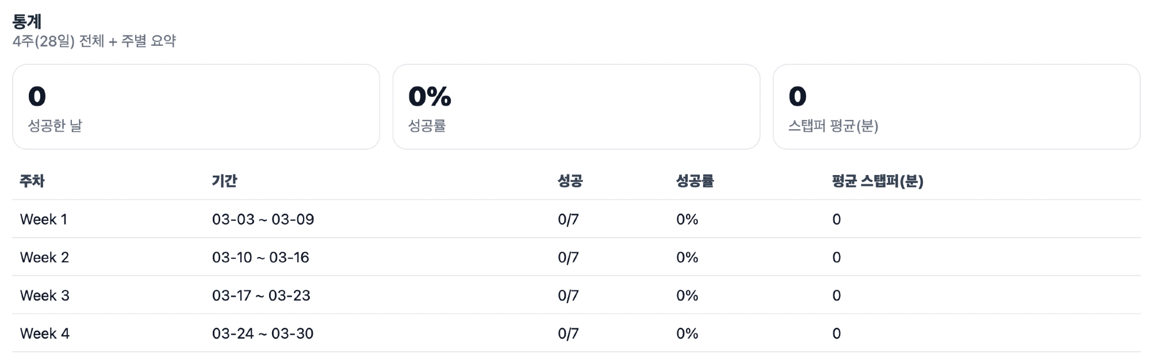Screen dimensions: 1150x361
Task: Click the 03-24 ~ 03-30 date range
Action: [x=263, y=333]
